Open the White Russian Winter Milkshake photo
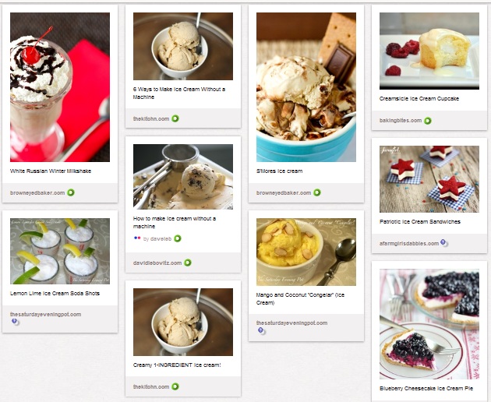The image size is (491, 402). (60, 87)
